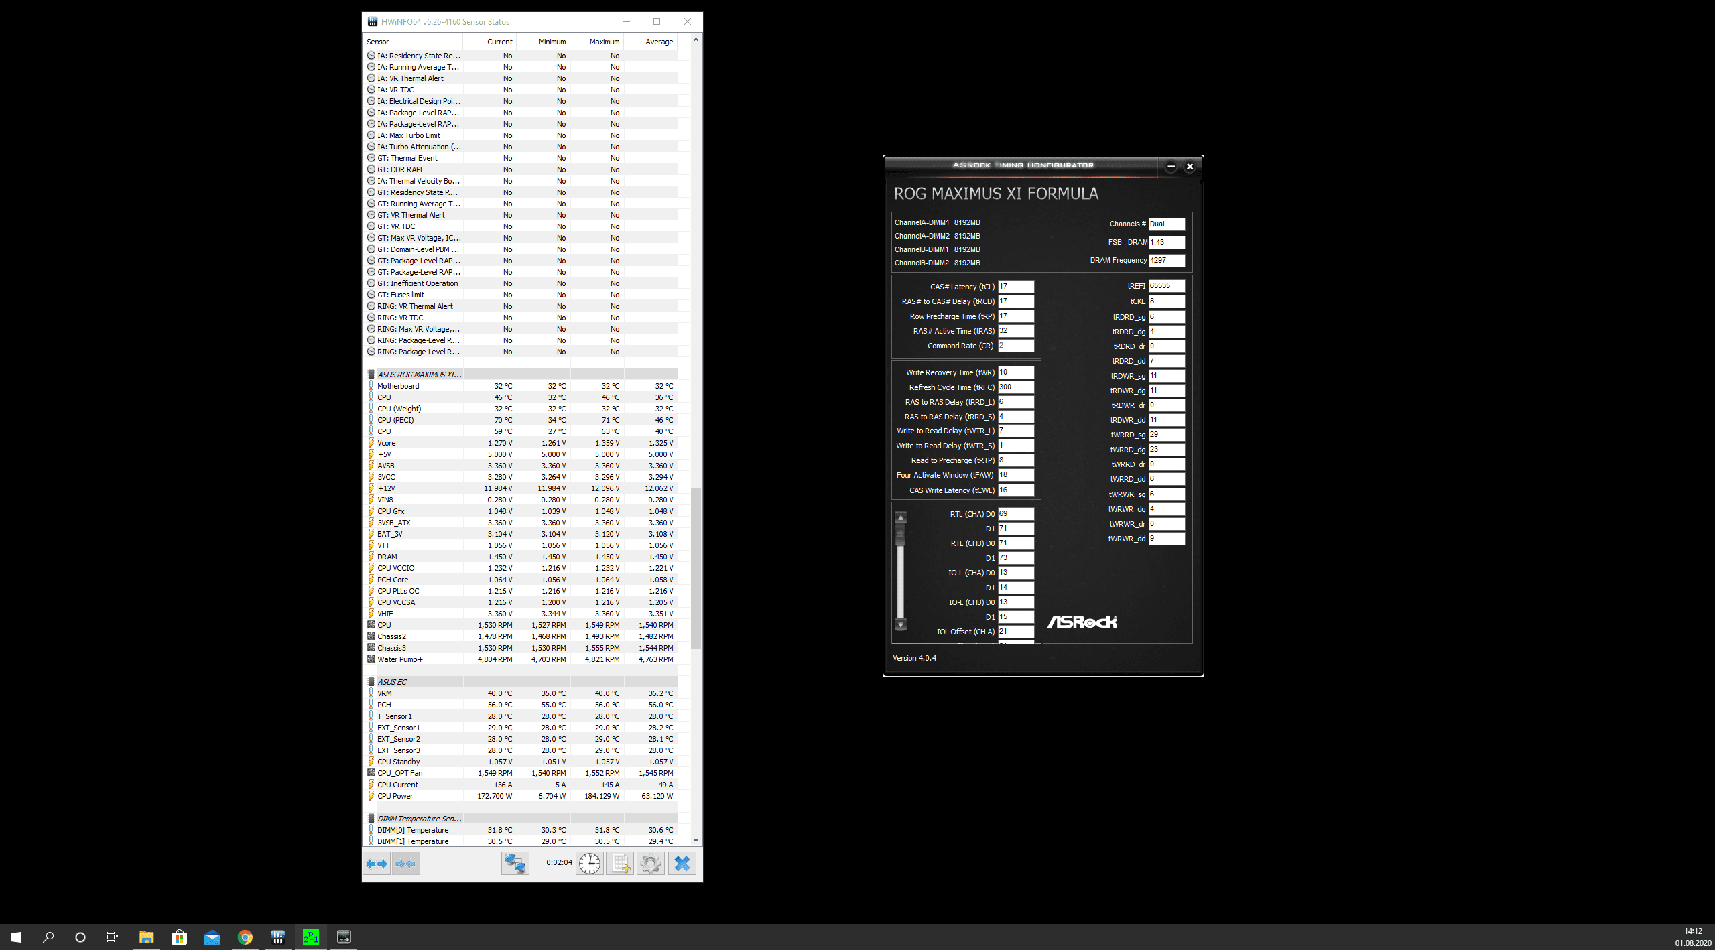
Task: Click the CPU_OPT Fan icon
Action: [371, 773]
